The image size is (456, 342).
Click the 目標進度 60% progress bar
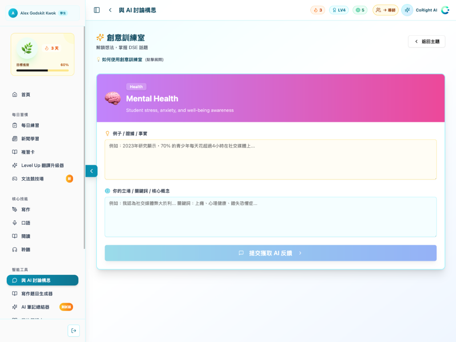pos(42,70)
